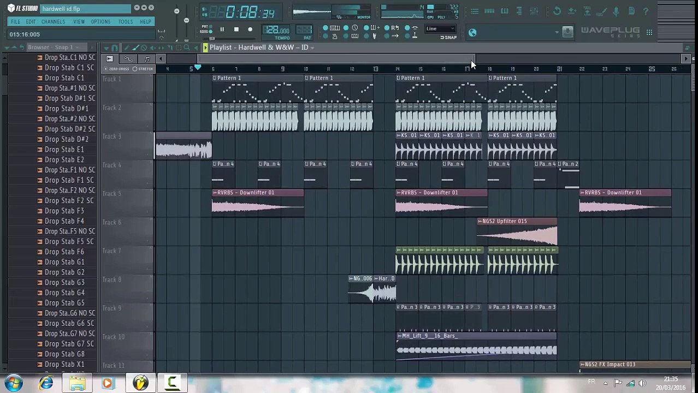The height and width of the screenshot is (393, 698).
Task: Select the slice tool in playlist toolbar
Action: pos(170,48)
